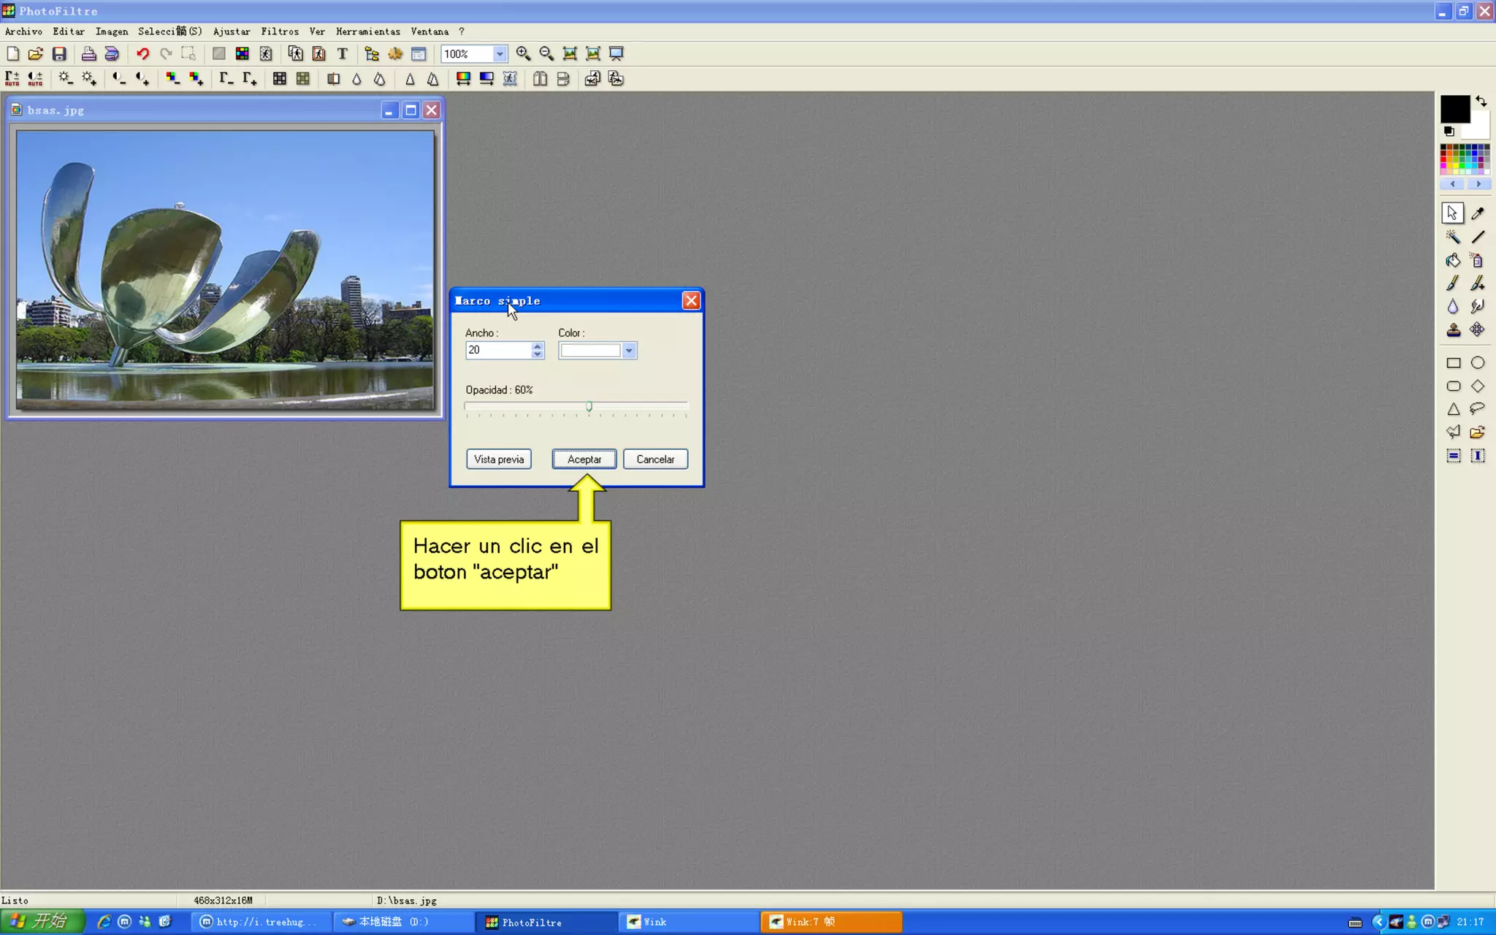Decrease contrast with half-circle minus icon
Viewport: 1496px width, 935px height.
(119, 79)
